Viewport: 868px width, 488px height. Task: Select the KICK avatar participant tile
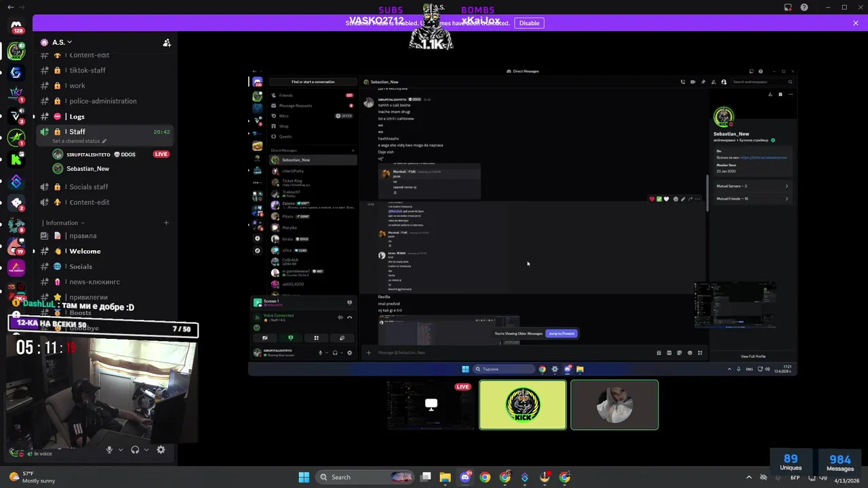(523, 405)
